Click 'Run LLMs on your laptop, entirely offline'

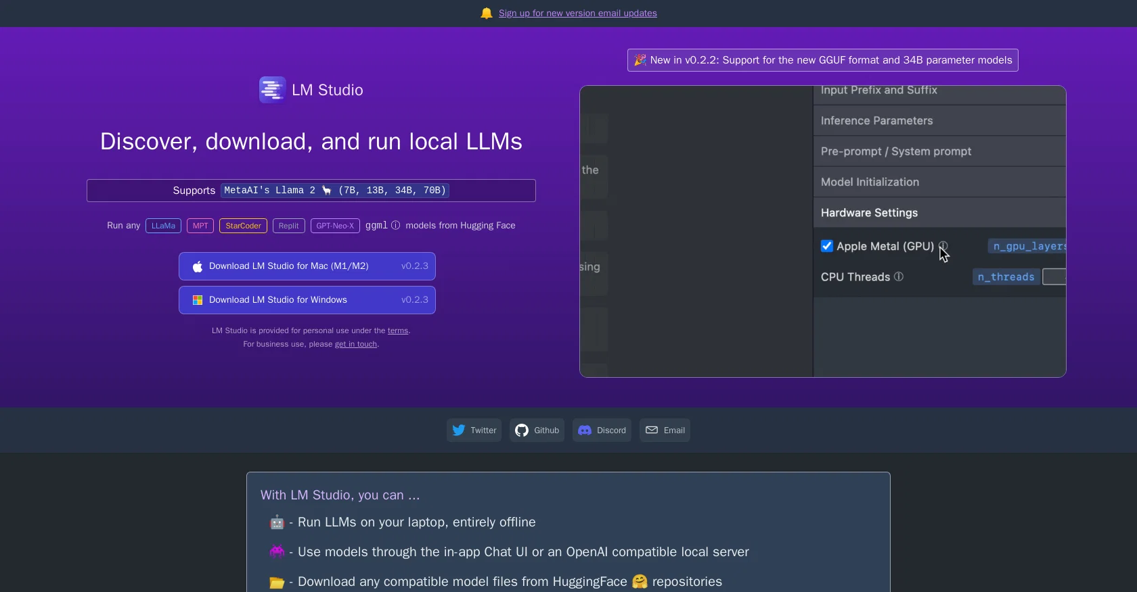(417, 522)
